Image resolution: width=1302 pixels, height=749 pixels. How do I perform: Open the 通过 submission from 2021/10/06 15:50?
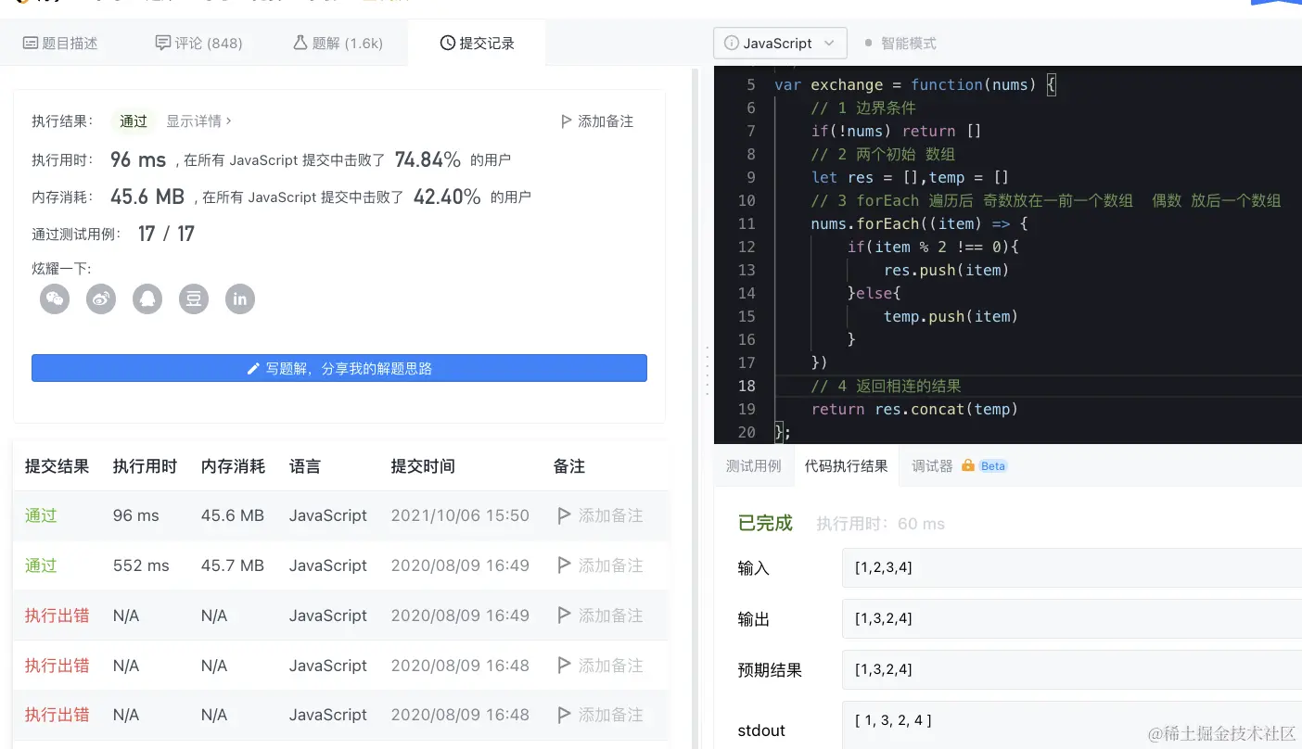pyautogui.click(x=41, y=515)
